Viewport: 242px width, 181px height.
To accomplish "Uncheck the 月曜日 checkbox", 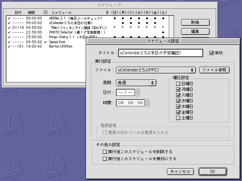I will click(178, 89).
